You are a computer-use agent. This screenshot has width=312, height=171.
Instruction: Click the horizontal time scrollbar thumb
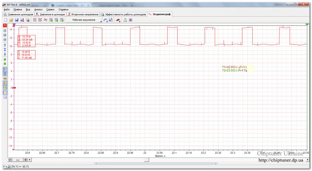point(146,160)
